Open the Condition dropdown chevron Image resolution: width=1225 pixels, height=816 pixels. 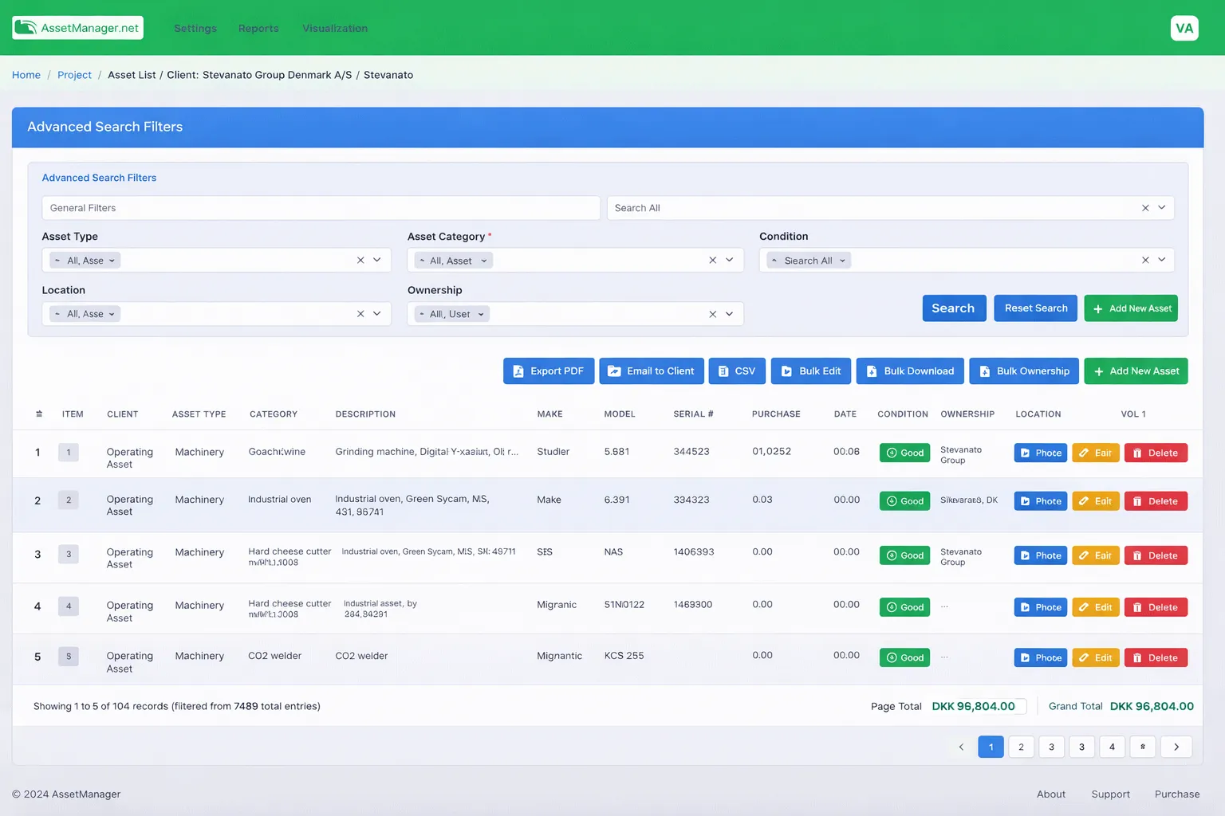(1162, 261)
